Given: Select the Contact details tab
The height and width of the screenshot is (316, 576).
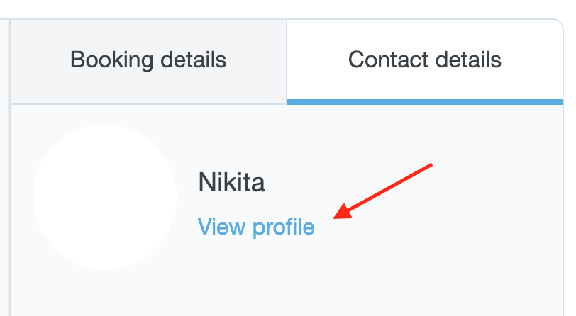Looking at the screenshot, I should (424, 60).
